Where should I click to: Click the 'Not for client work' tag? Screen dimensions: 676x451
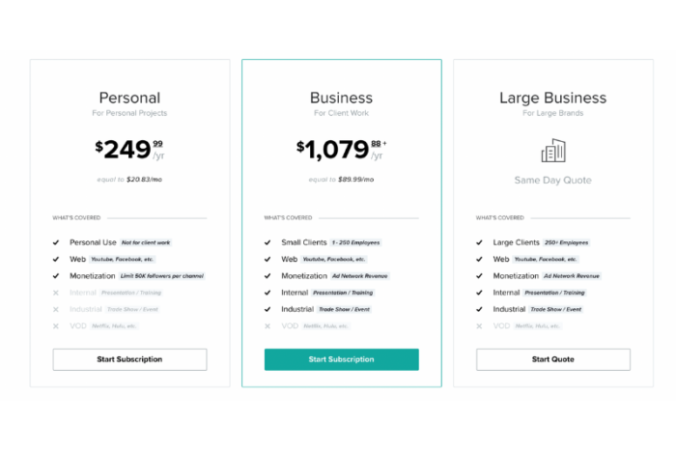click(146, 242)
